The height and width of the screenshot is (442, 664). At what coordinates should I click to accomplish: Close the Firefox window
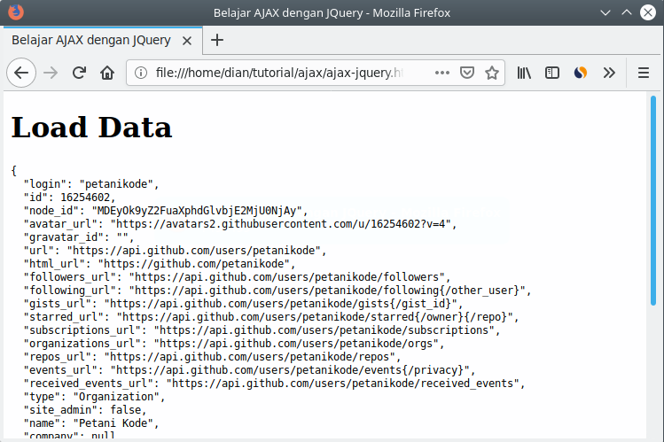[x=648, y=12]
